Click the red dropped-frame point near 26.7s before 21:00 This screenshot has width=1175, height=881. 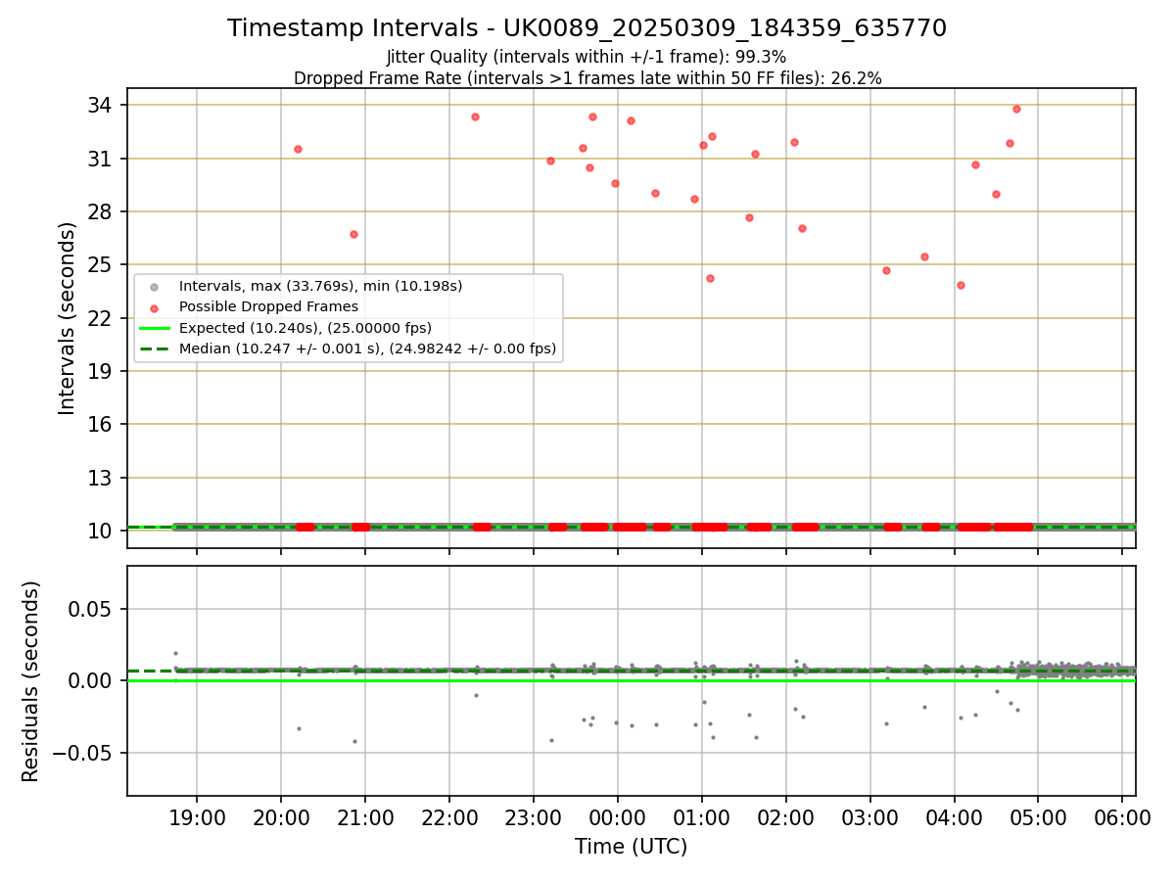353,234
